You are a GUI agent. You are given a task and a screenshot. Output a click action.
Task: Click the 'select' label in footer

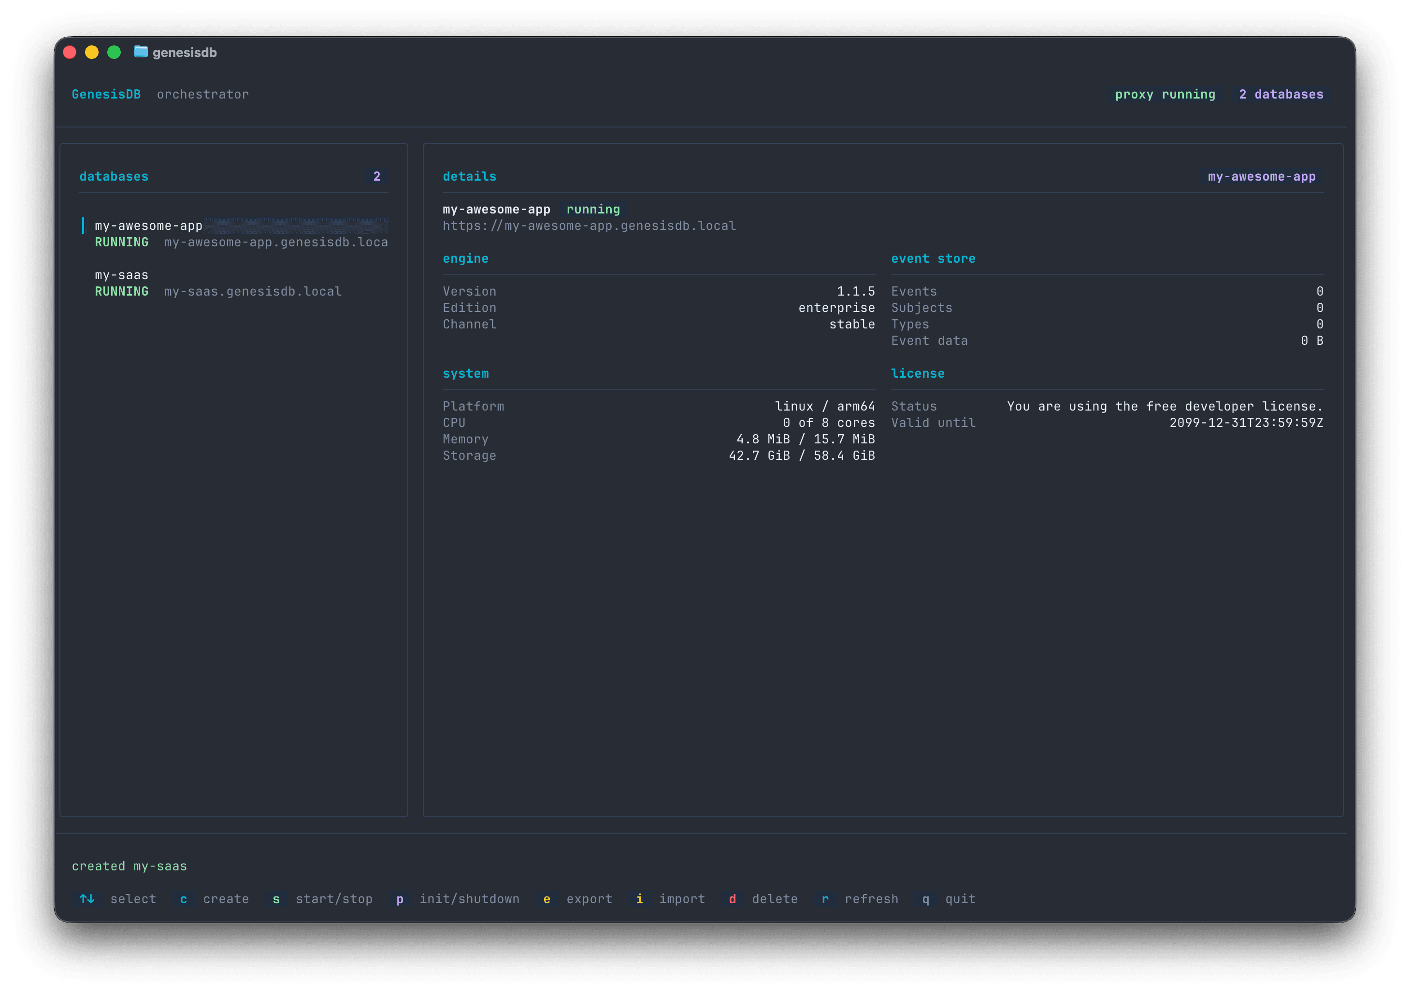pyautogui.click(x=133, y=899)
